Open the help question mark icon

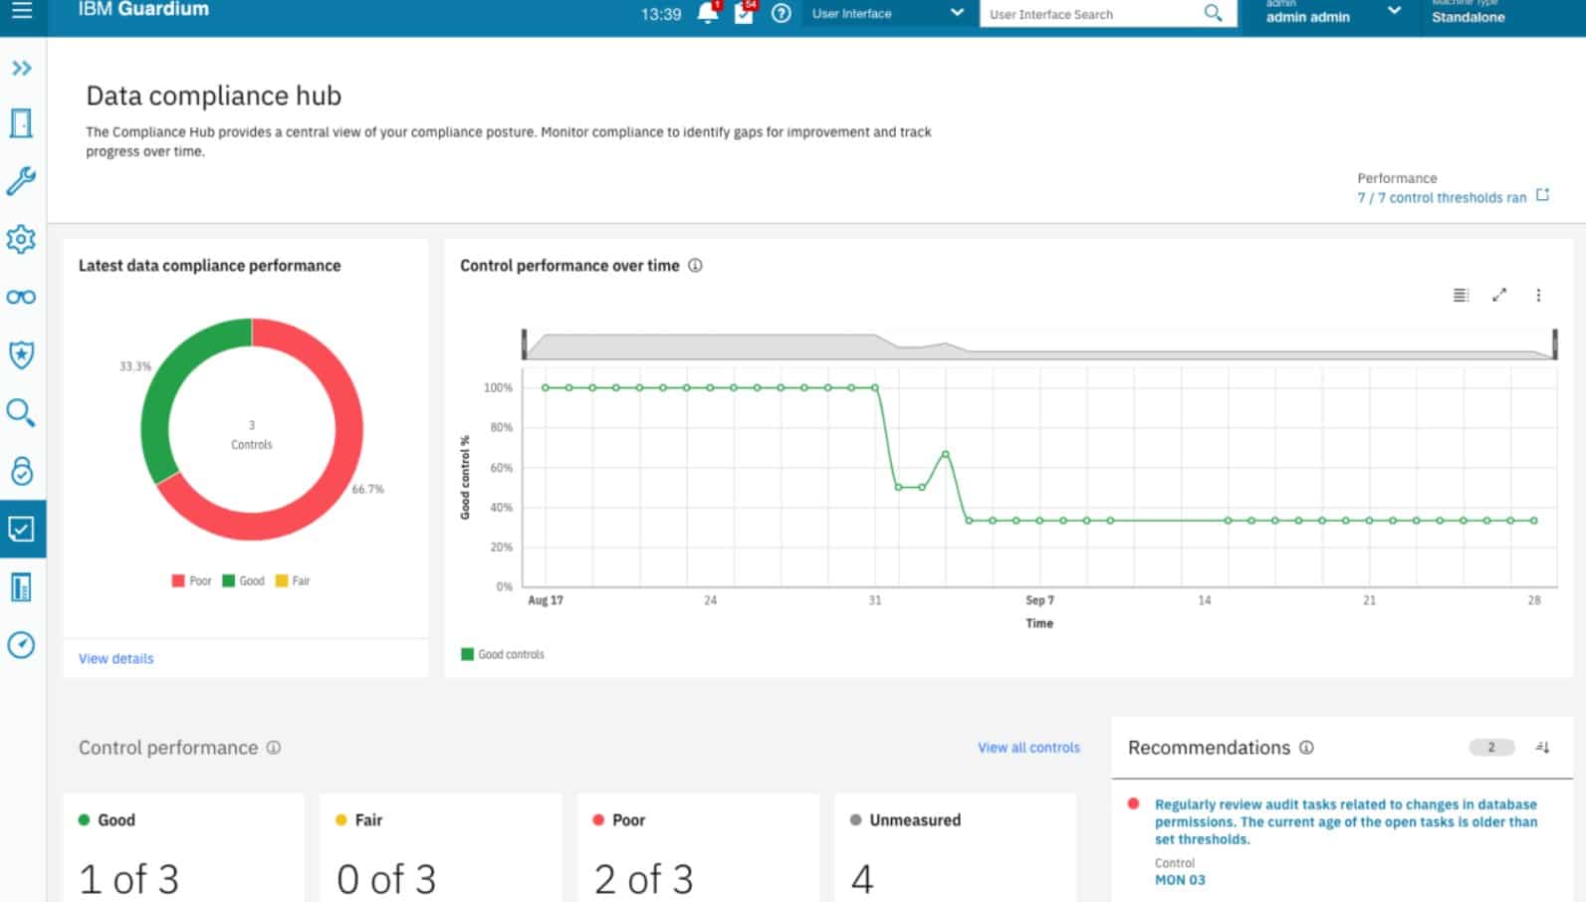tap(782, 13)
